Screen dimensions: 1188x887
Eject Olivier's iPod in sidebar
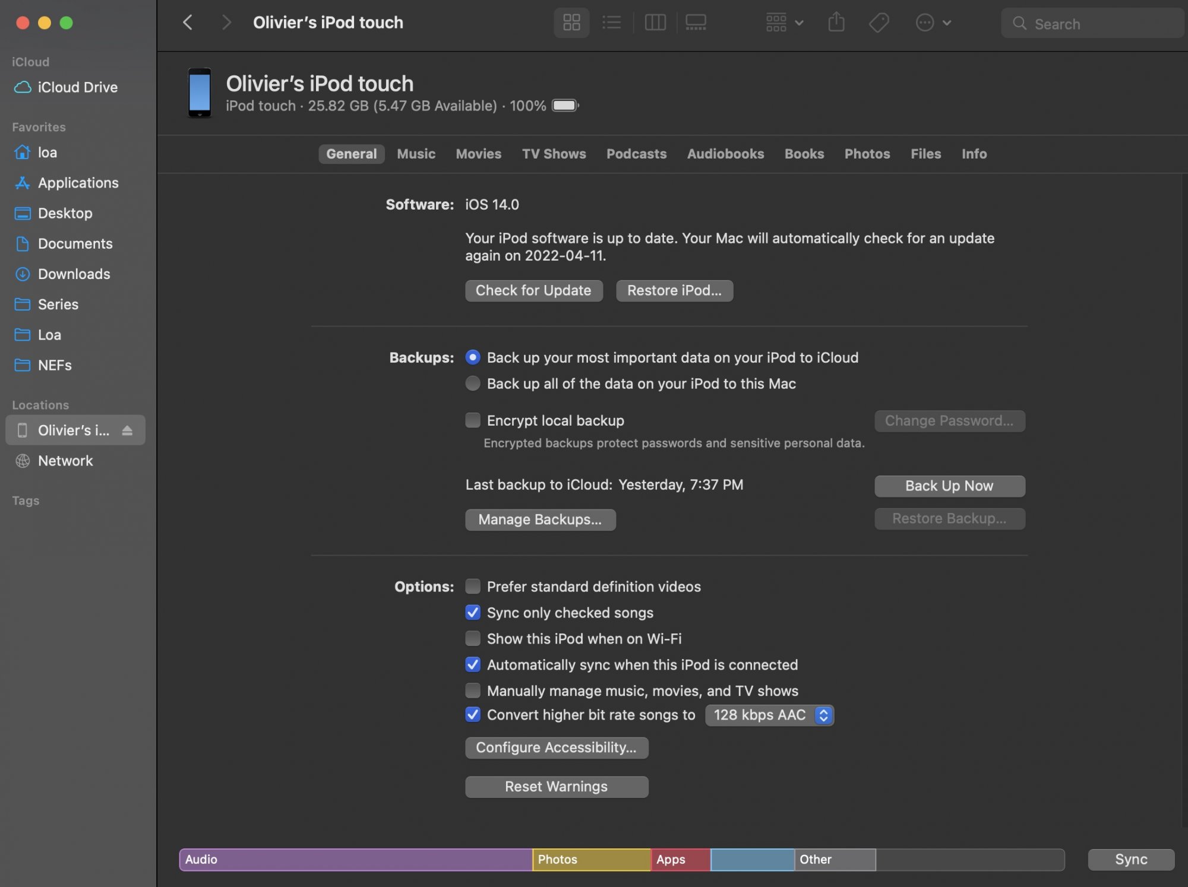coord(127,430)
